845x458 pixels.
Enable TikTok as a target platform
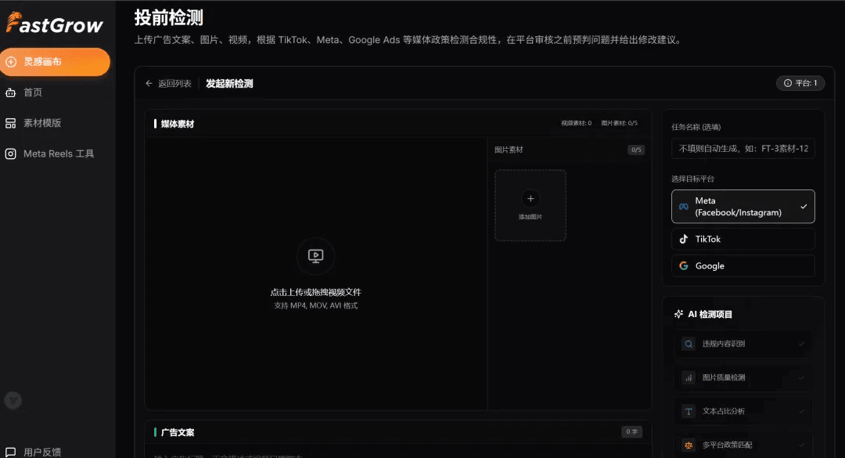(743, 239)
